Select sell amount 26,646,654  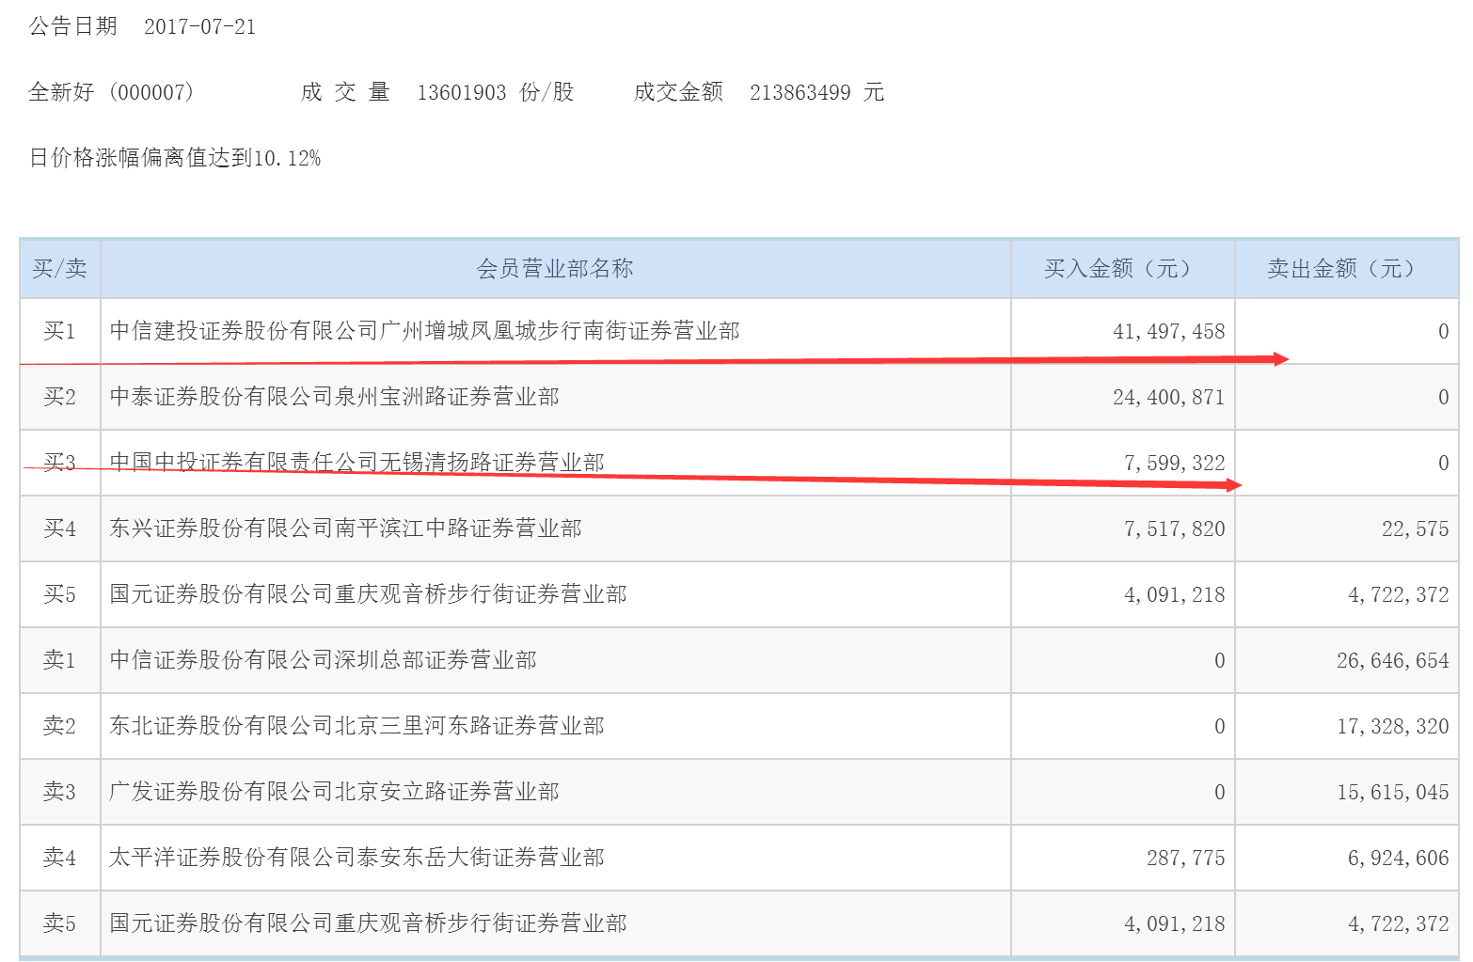pyautogui.click(x=1393, y=660)
